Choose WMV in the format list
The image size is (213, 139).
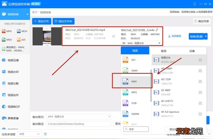click(136, 70)
